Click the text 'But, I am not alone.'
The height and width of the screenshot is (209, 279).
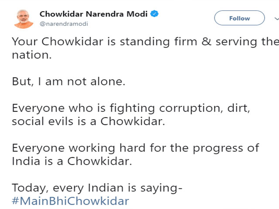tap(69, 81)
